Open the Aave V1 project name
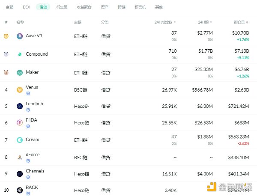 point(34,36)
